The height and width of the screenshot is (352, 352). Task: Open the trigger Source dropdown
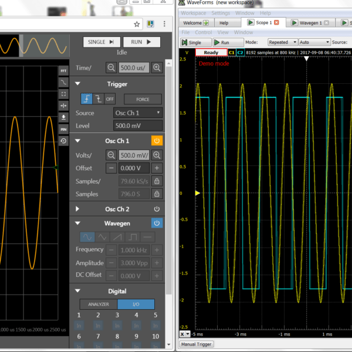click(x=138, y=113)
